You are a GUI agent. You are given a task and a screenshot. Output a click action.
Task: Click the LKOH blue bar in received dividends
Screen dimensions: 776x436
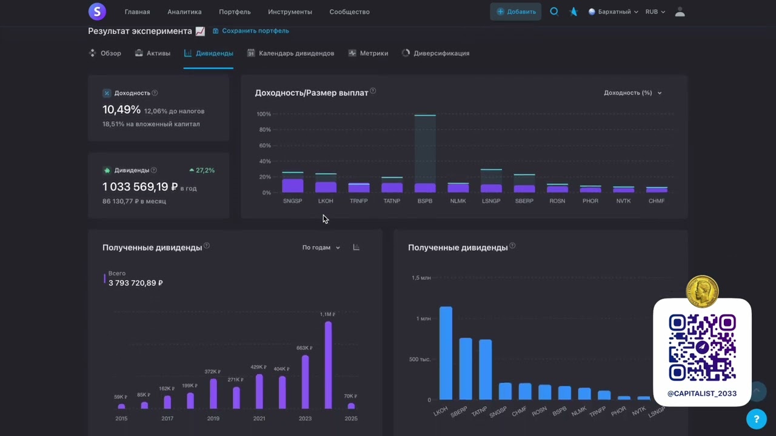(446, 353)
